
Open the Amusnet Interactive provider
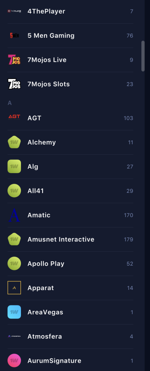(70, 239)
